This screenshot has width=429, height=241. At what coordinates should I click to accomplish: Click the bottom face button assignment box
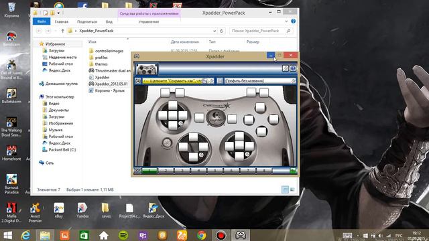coord(261,131)
